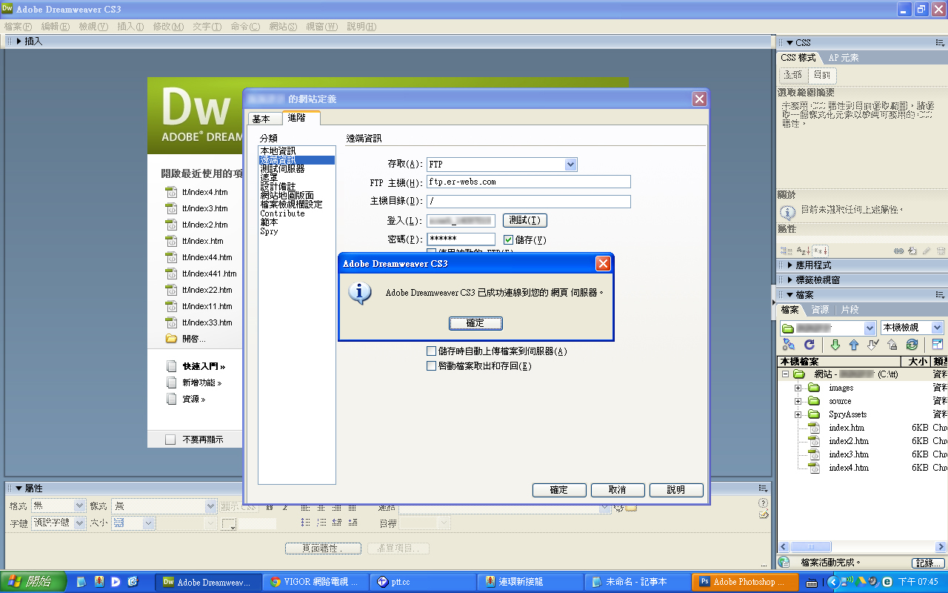Select 測試伺服器 in the category list
Image resolution: width=948 pixels, height=593 pixels.
(x=297, y=169)
